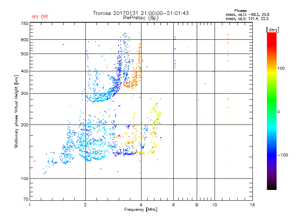This screenshot has height=223, width=297.
Task: Click the 'mean, sd,O: -68.2, 20.5' line
Action: pos(247,14)
